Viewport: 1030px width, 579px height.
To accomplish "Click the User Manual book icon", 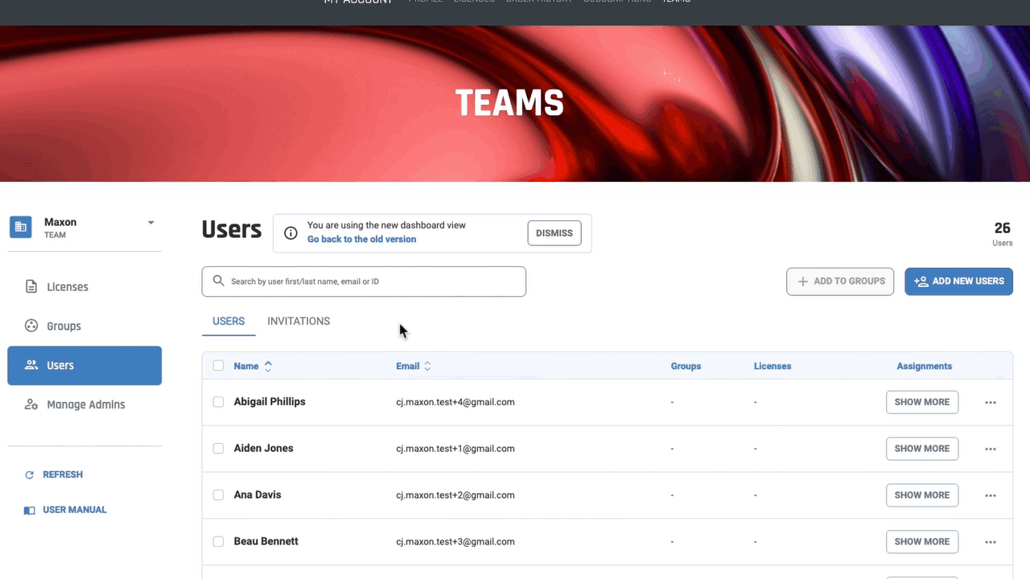I will click(30, 510).
